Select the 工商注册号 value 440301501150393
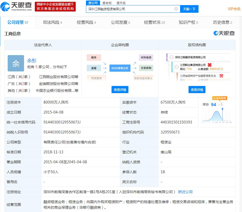Image resolution: width=242 pixels, height=212 pixels. pyautogui.click(x=176, y=122)
